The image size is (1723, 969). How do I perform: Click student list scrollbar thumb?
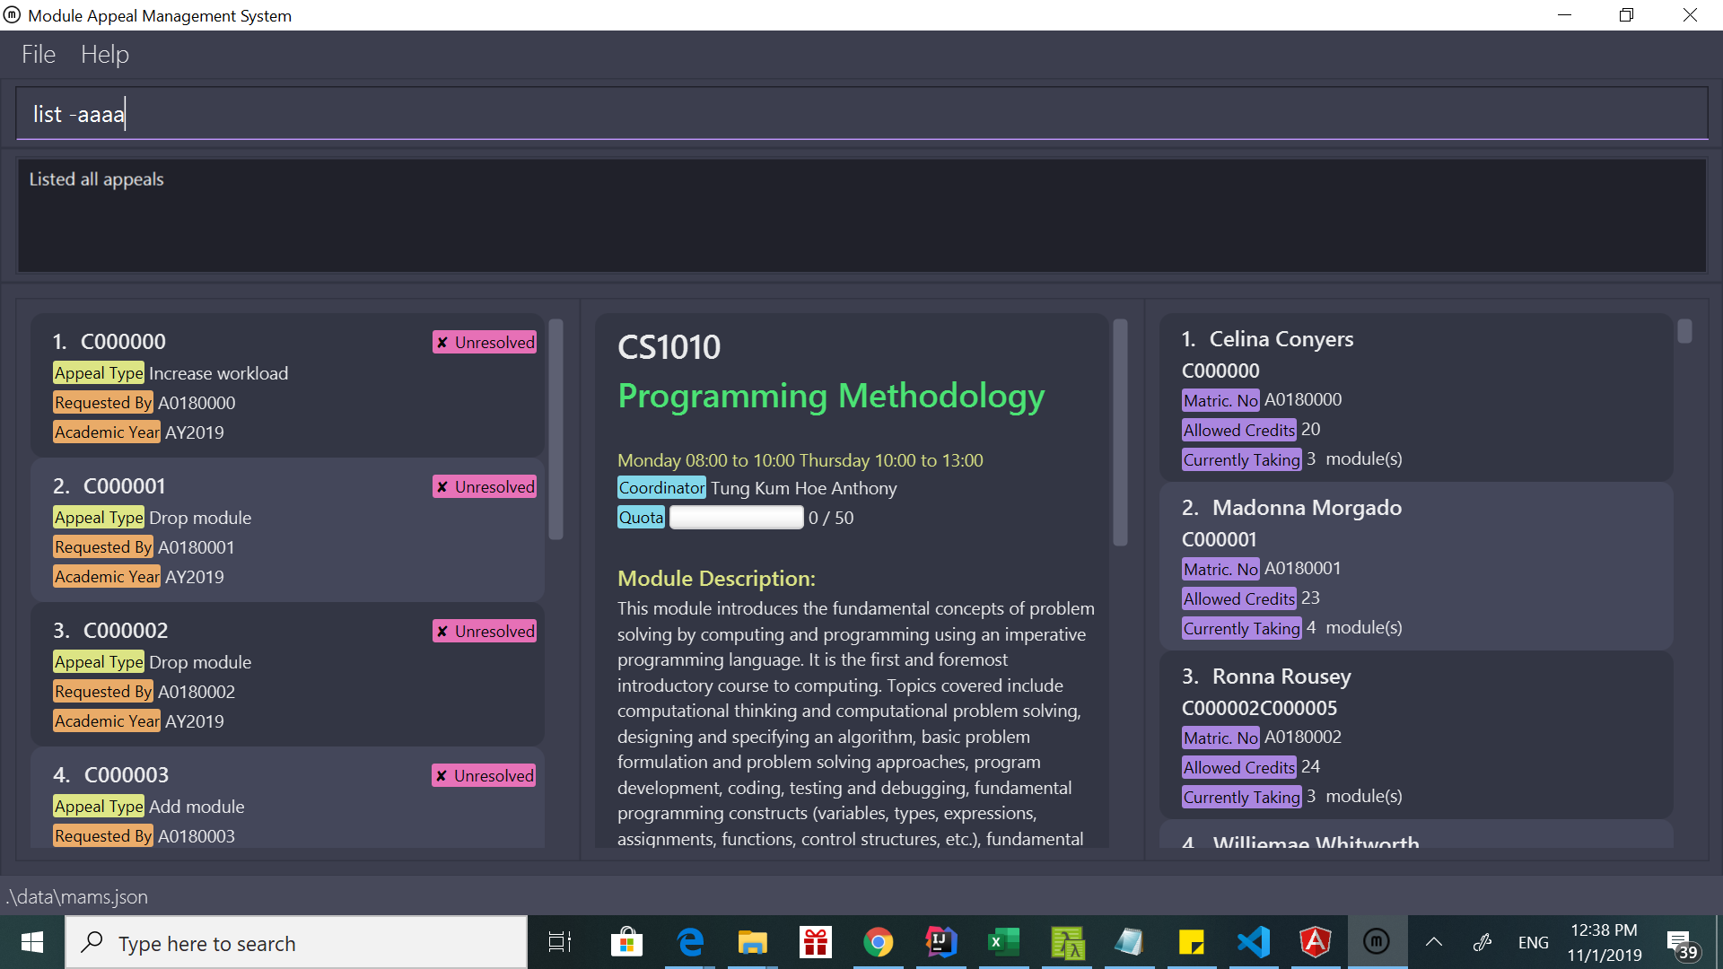click(x=1684, y=331)
